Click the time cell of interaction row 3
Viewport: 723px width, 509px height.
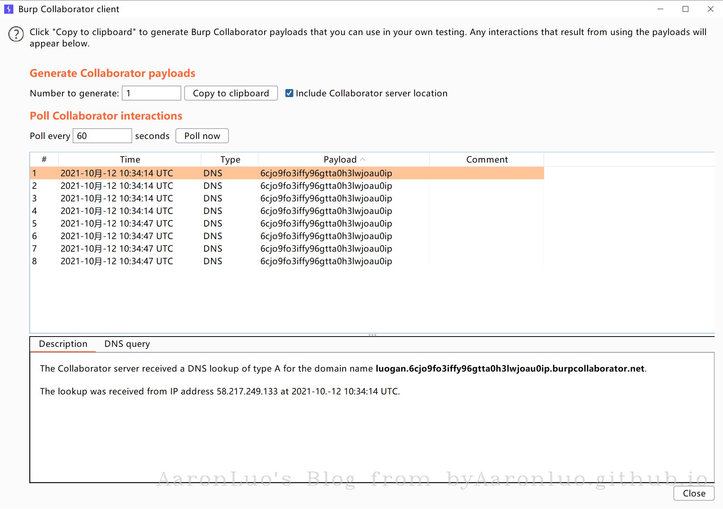tap(130, 198)
